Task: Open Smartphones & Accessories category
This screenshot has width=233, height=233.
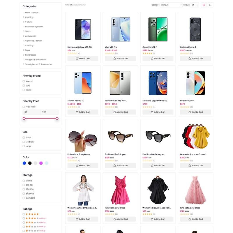Action: coord(39,64)
